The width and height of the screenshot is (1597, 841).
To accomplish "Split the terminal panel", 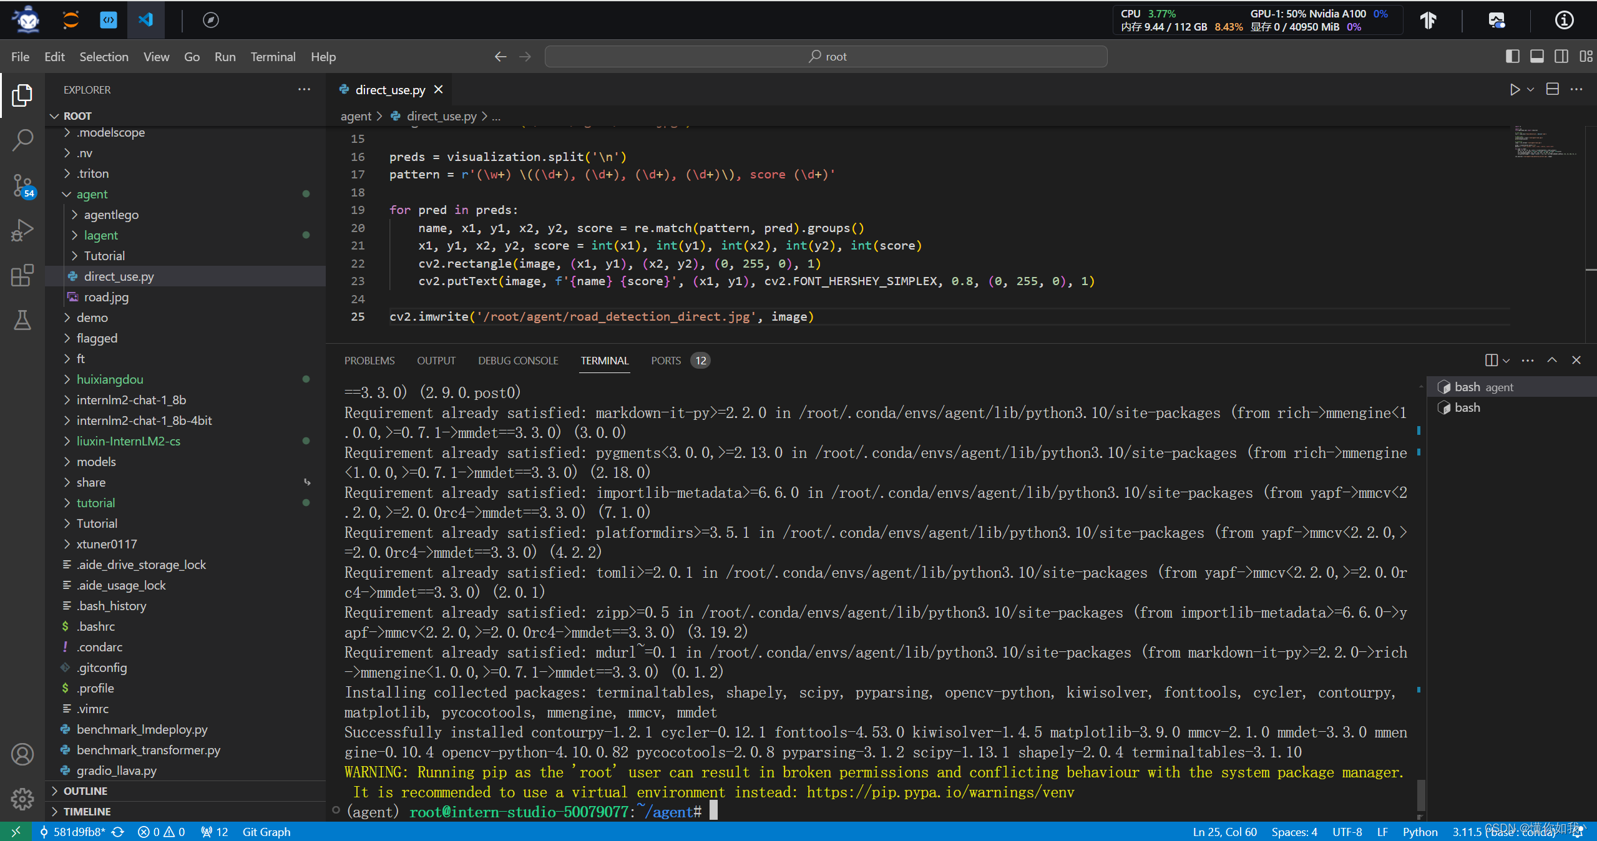I will pyautogui.click(x=1492, y=360).
